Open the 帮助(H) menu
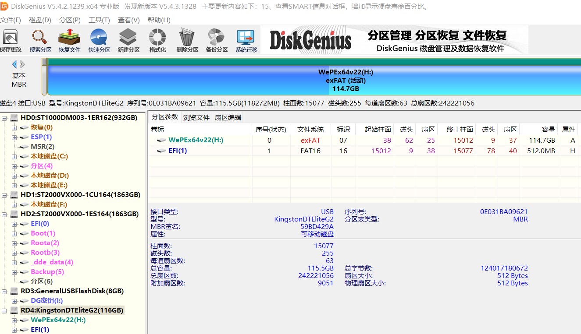The height and width of the screenshot is (334, 581). pos(159,20)
